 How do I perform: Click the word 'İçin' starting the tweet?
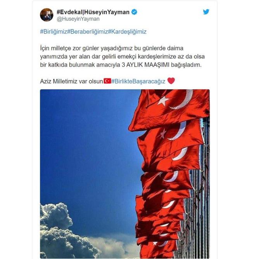(x=45, y=48)
